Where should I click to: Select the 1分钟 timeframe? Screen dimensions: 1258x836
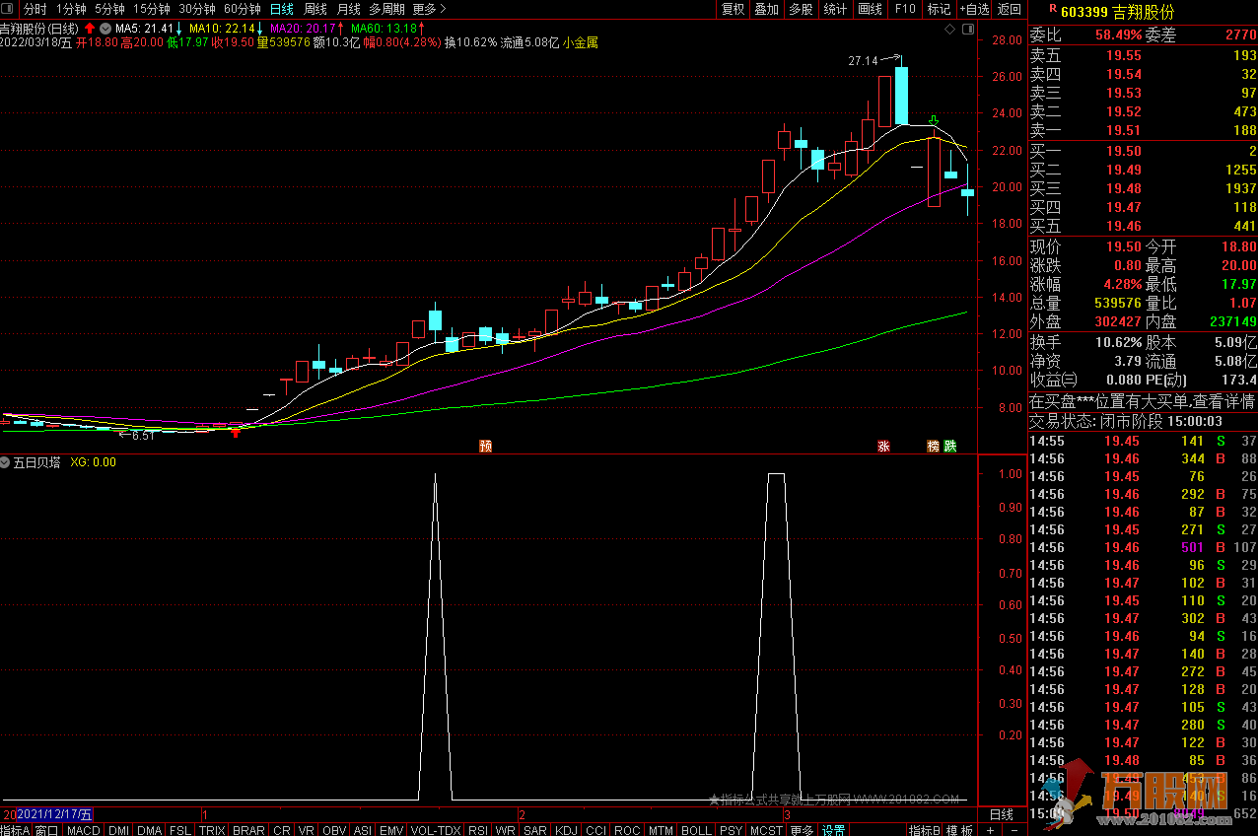(x=71, y=9)
